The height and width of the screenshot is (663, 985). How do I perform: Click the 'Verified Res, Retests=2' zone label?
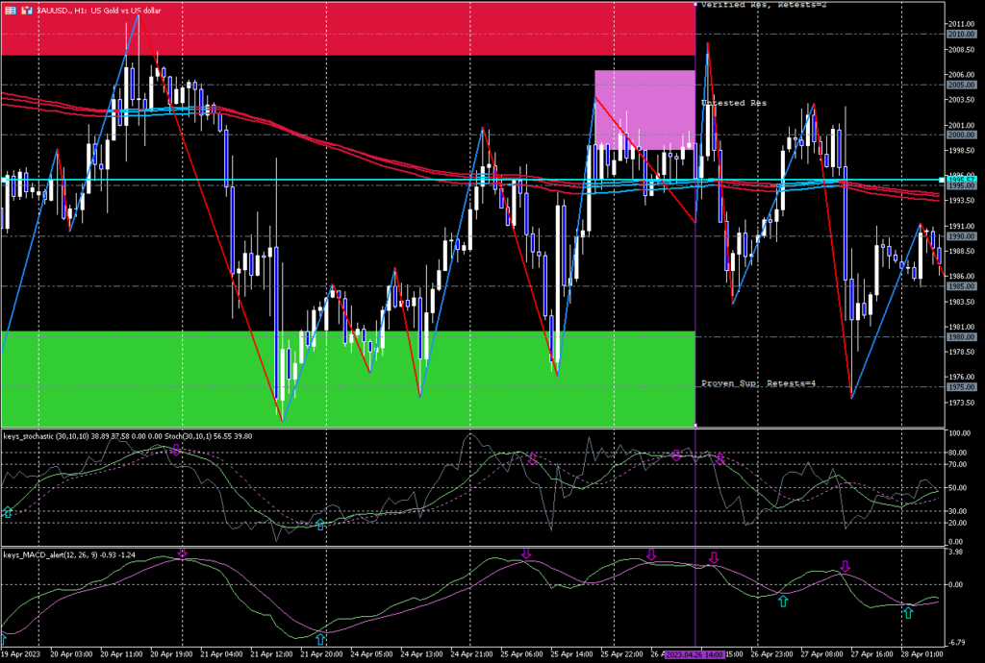pyautogui.click(x=764, y=5)
